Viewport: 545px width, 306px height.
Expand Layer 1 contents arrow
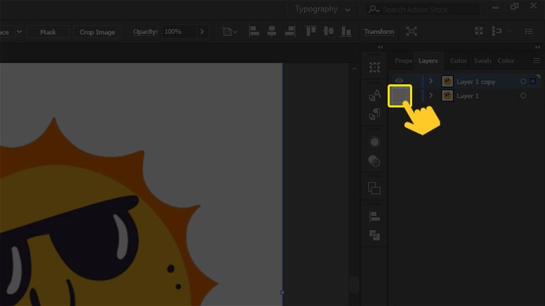coord(431,96)
